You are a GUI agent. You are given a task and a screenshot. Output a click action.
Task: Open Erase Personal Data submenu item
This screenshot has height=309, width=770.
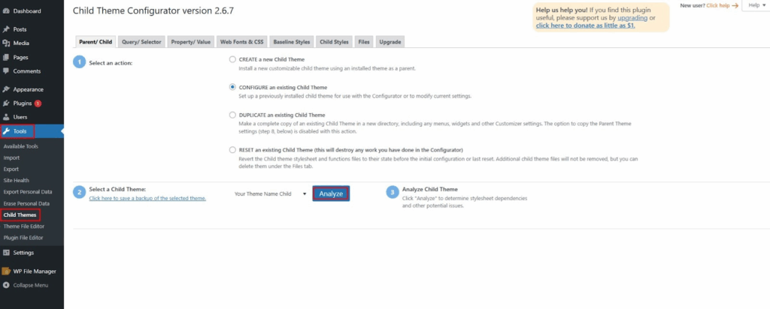click(26, 203)
